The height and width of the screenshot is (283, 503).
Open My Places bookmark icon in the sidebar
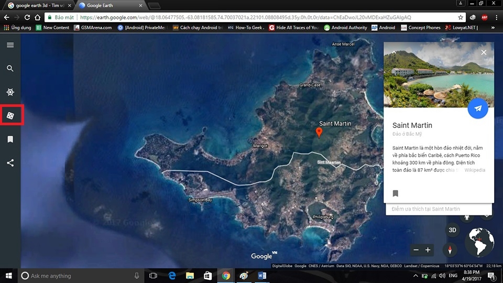(x=10, y=139)
